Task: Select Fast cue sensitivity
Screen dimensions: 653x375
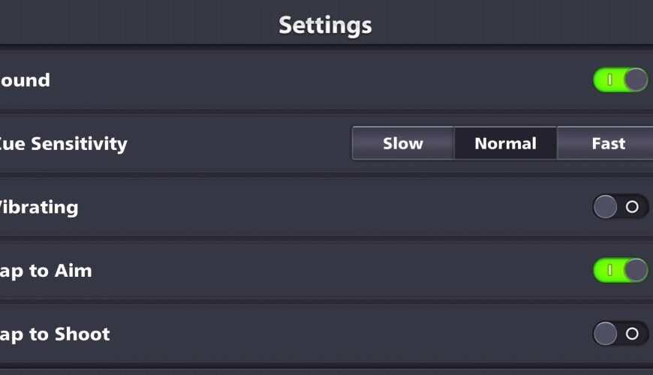Action: click(x=607, y=143)
